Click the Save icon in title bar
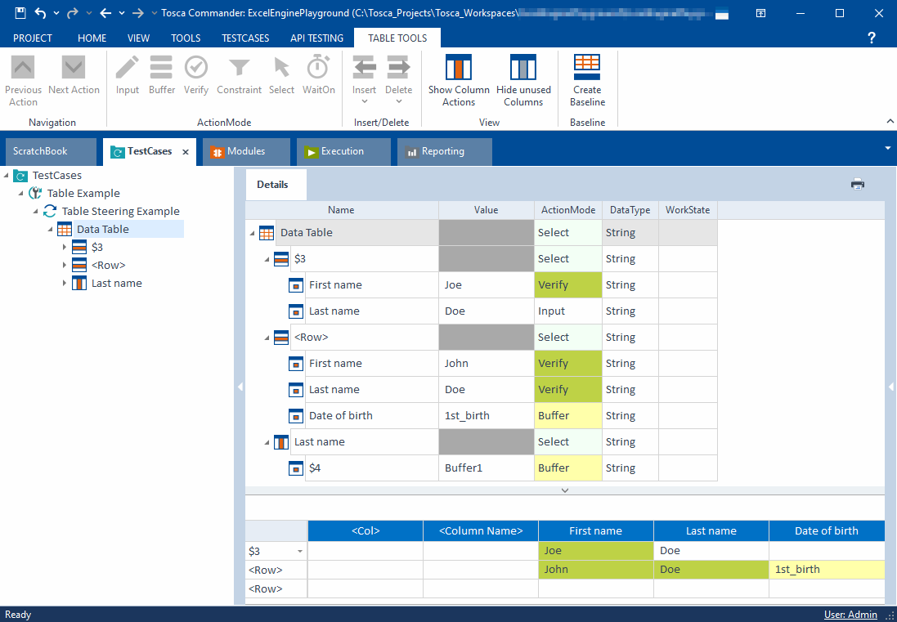Image resolution: width=897 pixels, height=622 pixels. click(x=20, y=13)
